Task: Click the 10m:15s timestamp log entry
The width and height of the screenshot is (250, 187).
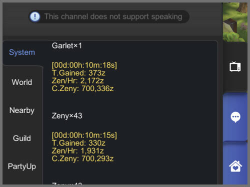Action: point(84,135)
